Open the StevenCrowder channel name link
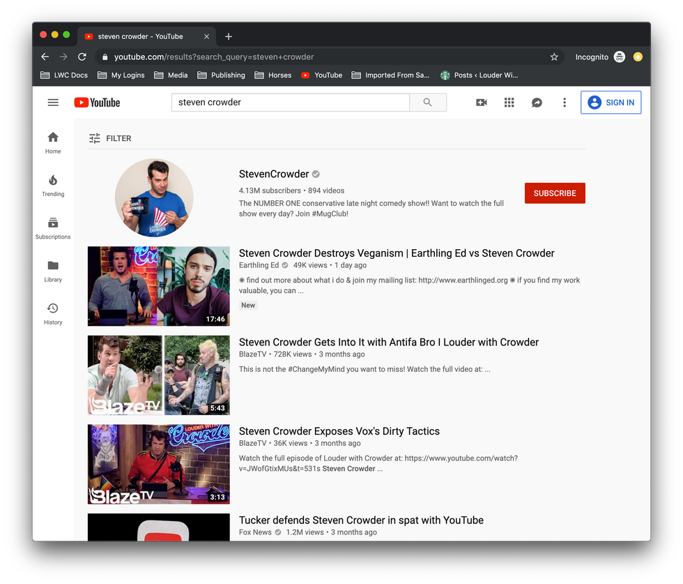Screen dimensions: 683x584 click(x=273, y=174)
